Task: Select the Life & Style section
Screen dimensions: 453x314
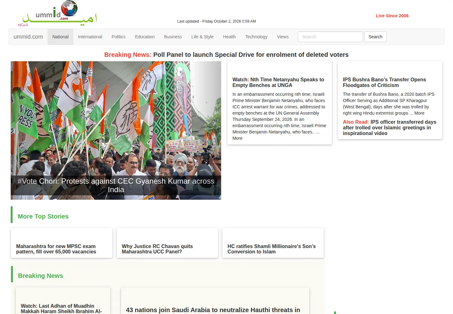Action: pyautogui.click(x=202, y=37)
